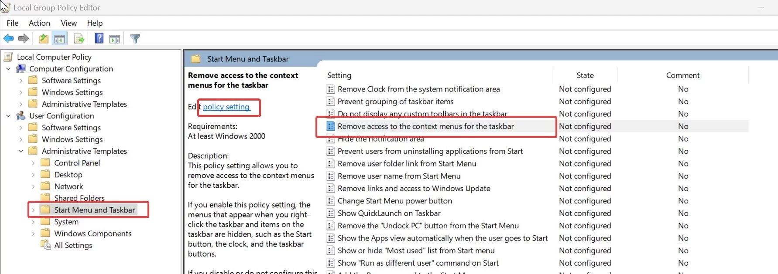778x274 pixels.
Task: Collapse the User Configuration node
Action: tap(8, 115)
